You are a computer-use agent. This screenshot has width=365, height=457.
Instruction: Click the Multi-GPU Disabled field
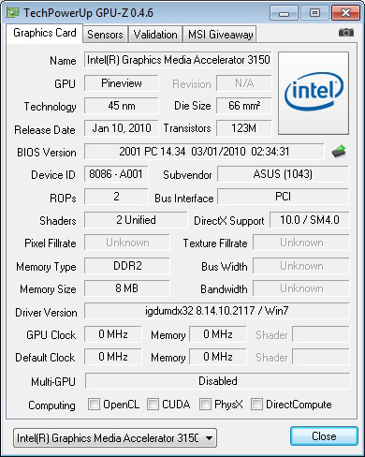tap(217, 381)
